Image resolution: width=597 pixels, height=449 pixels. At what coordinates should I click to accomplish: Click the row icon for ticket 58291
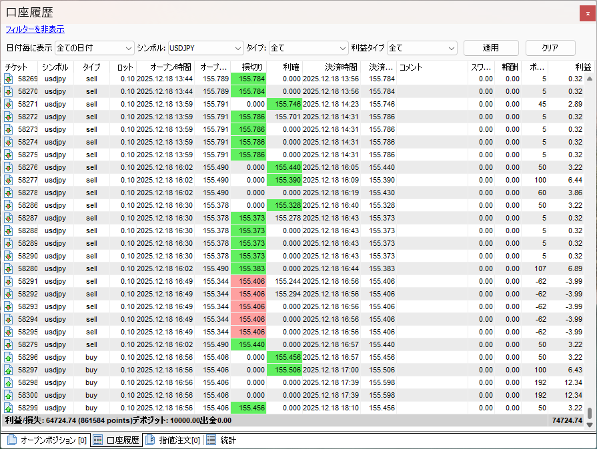click(8, 281)
